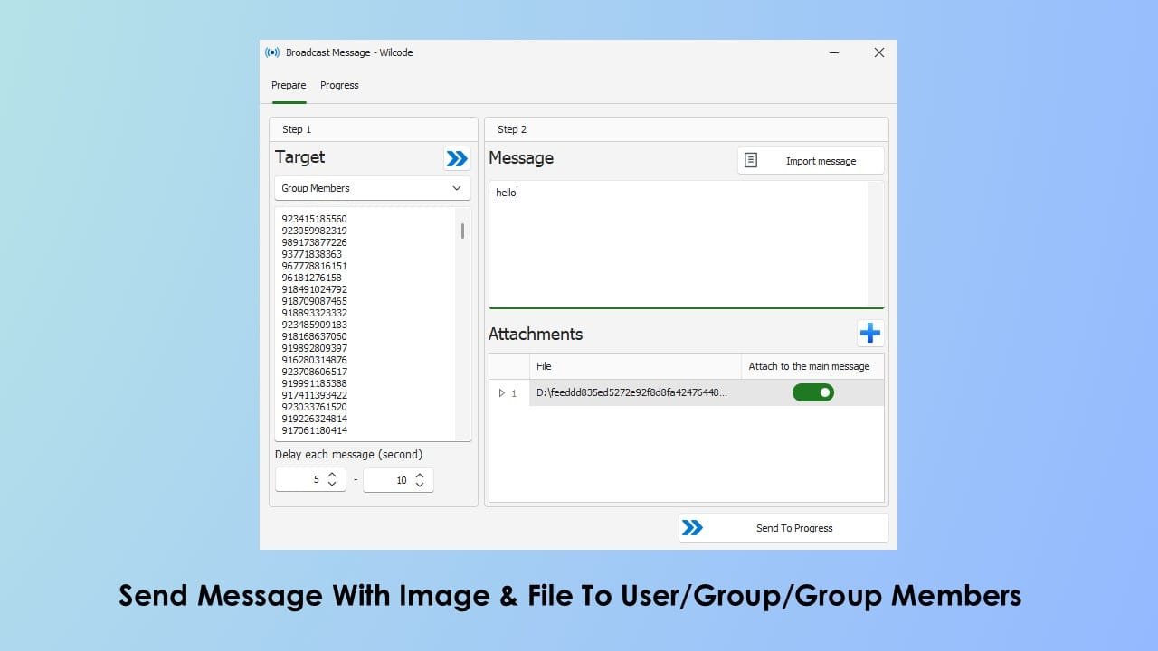Select the Prepare tab
1158x651 pixels.
(x=289, y=85)
